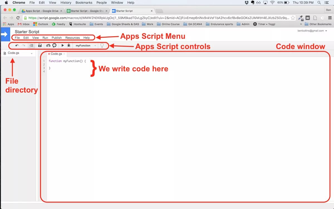Save the script with floppy disk icon
The height and width of the screenshot is (209, 334).
[40, 45]
